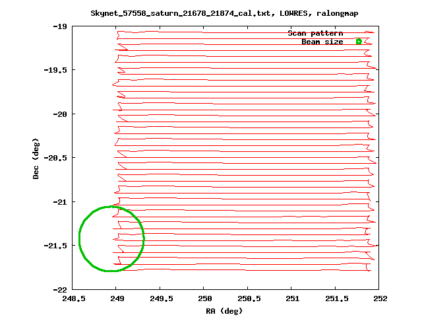
Task: Click the y-axis tick label '-22'
Action: click(x=60, y=290)
